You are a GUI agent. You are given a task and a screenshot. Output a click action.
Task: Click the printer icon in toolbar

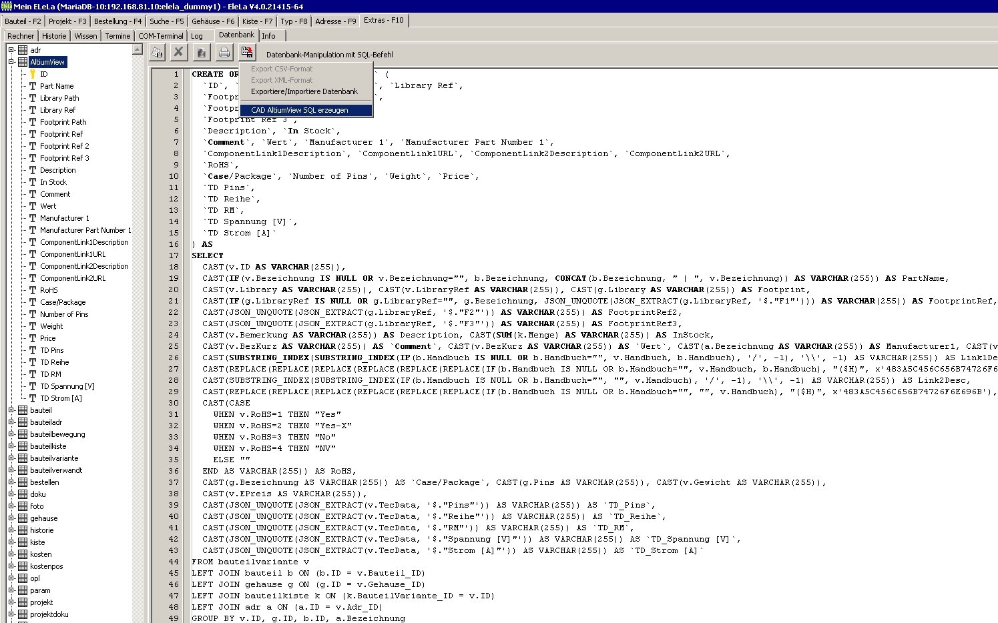[224, 52]
